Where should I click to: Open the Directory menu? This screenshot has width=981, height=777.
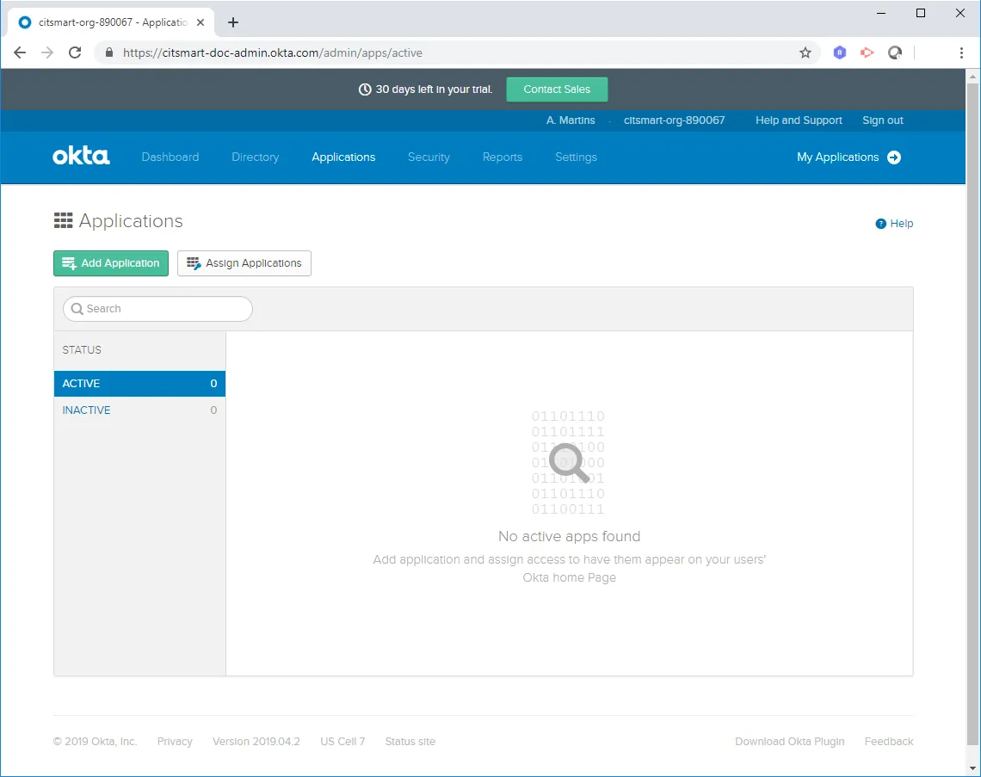[256, 157]
